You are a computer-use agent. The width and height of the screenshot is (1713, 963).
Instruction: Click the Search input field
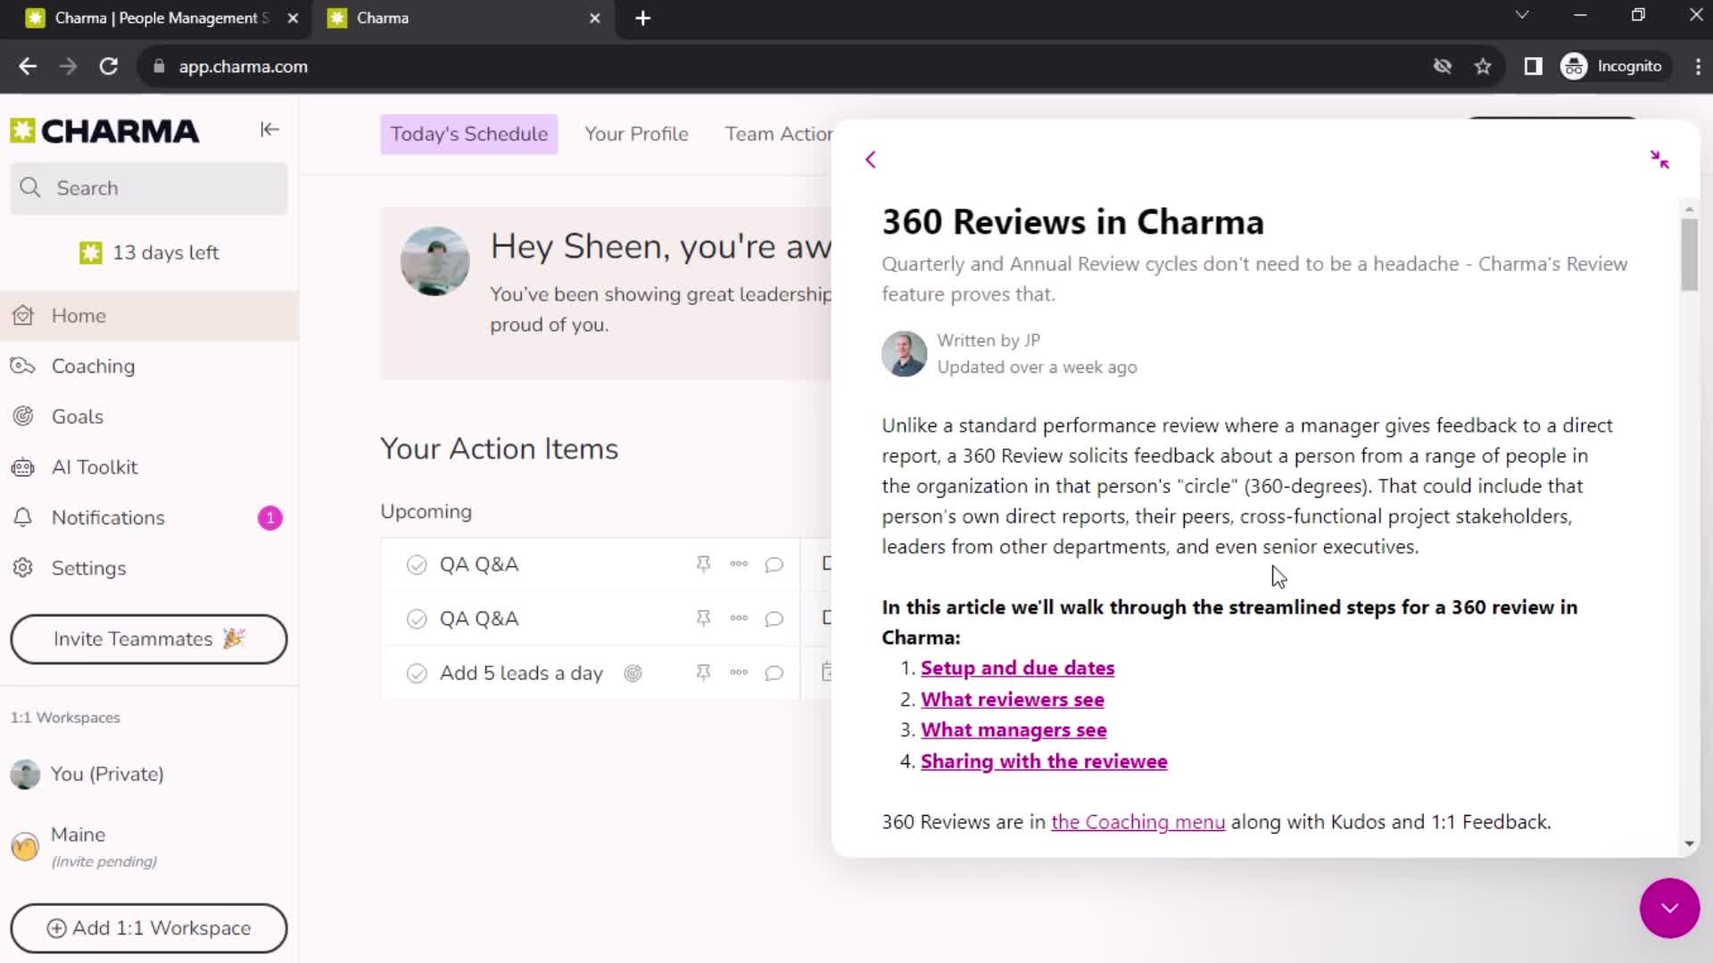[x=149, y=188]
